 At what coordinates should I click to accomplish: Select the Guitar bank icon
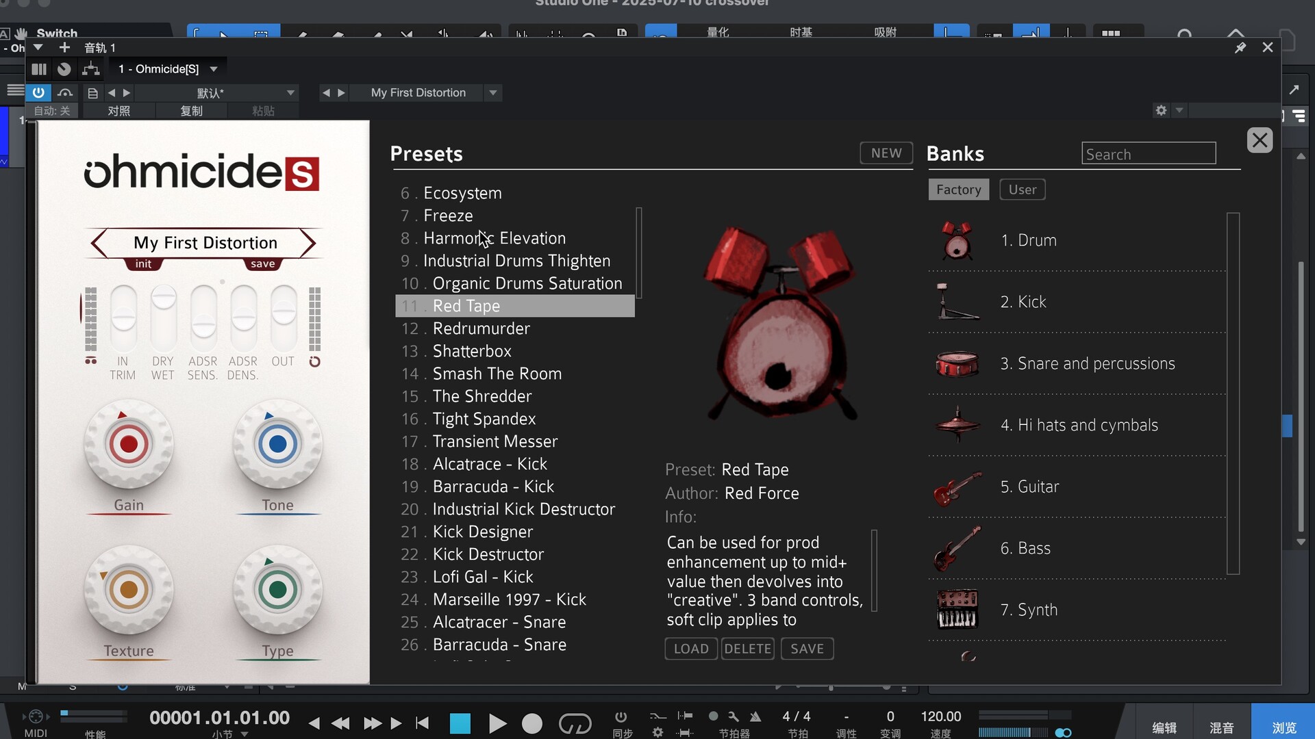coord(957,487)
